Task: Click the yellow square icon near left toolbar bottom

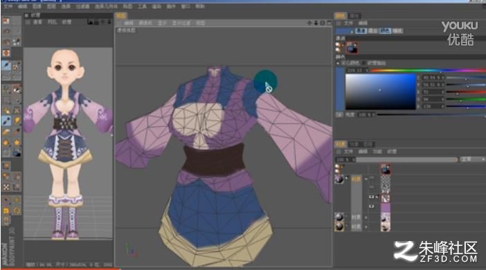Action: point(6,211)
